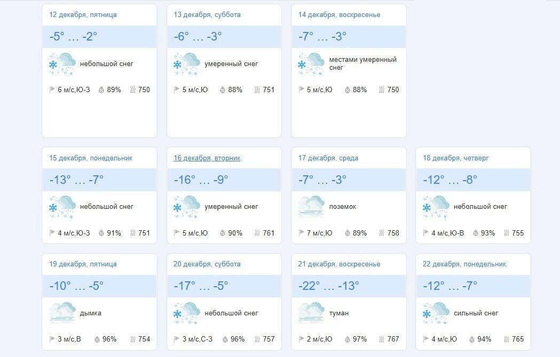Viewport: 560px width, 357px height.
Task: Select the -17° … -5° temperature row
Action: tap(224, 286)
